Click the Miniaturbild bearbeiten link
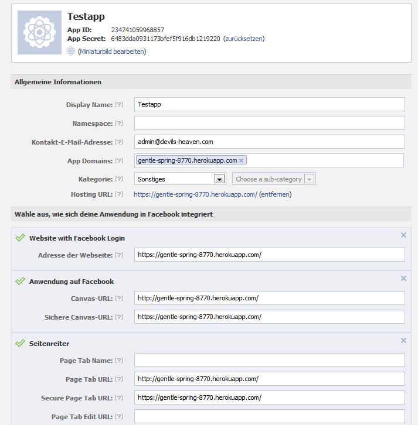 [112, 52]
